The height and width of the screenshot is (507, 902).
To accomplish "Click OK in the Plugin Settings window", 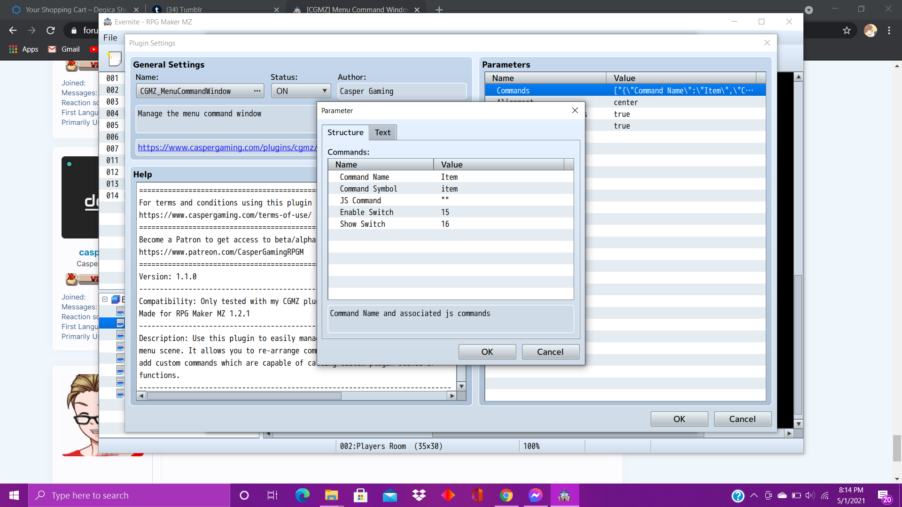I will click(679, 419).
